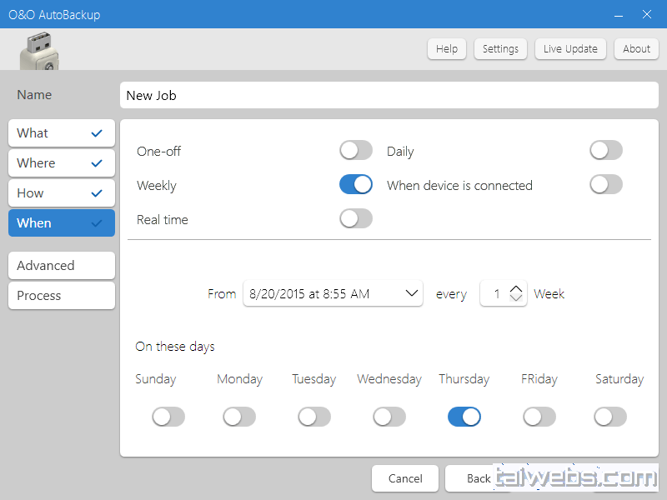The image size is (667, 500).
Task: Click the USB drive app logo icon
Action: [x=39, y=52]
